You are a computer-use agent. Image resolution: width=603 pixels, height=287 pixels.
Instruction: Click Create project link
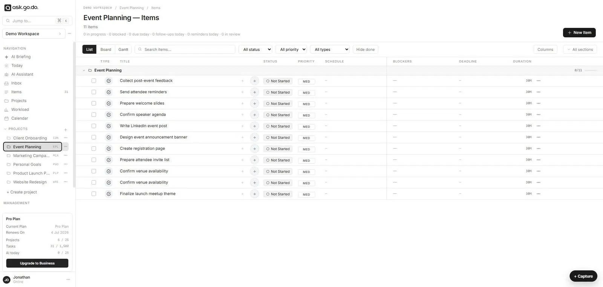[22, 192]
